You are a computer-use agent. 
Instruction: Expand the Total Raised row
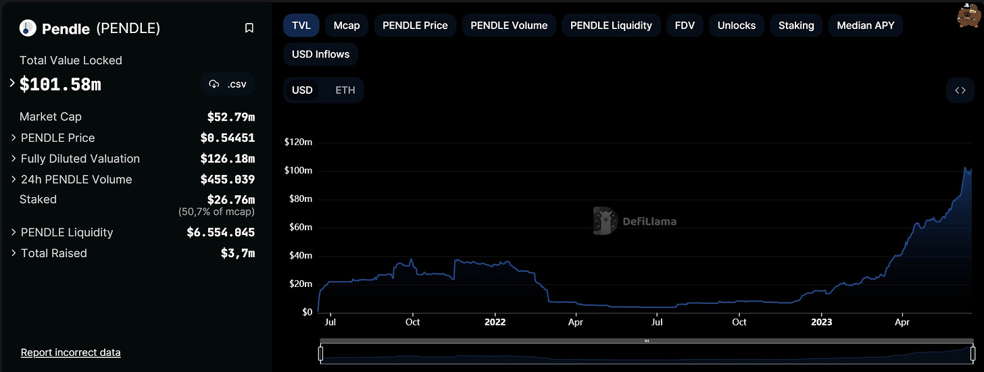14,253
